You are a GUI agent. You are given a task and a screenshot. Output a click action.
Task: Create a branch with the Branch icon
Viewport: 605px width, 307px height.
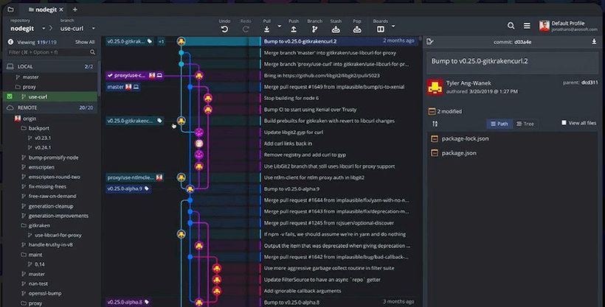(x=314, y=29)
